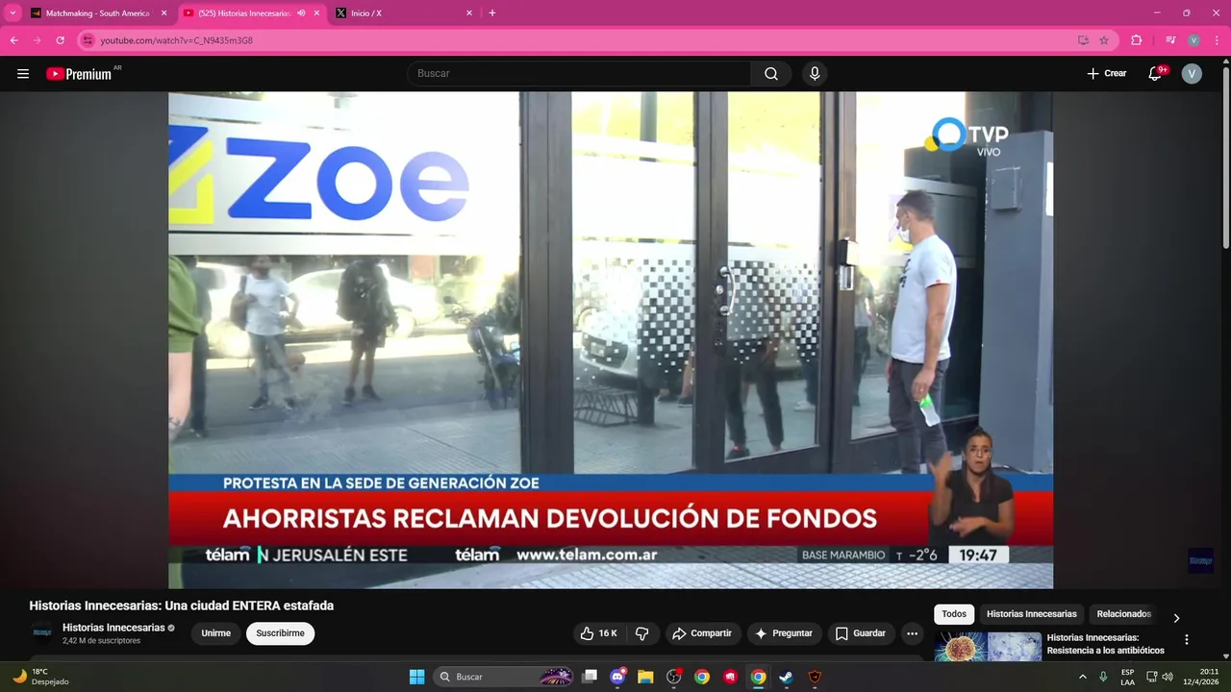Open the tab search dropdown arrow
The image size is (1231, 692).
13,13
